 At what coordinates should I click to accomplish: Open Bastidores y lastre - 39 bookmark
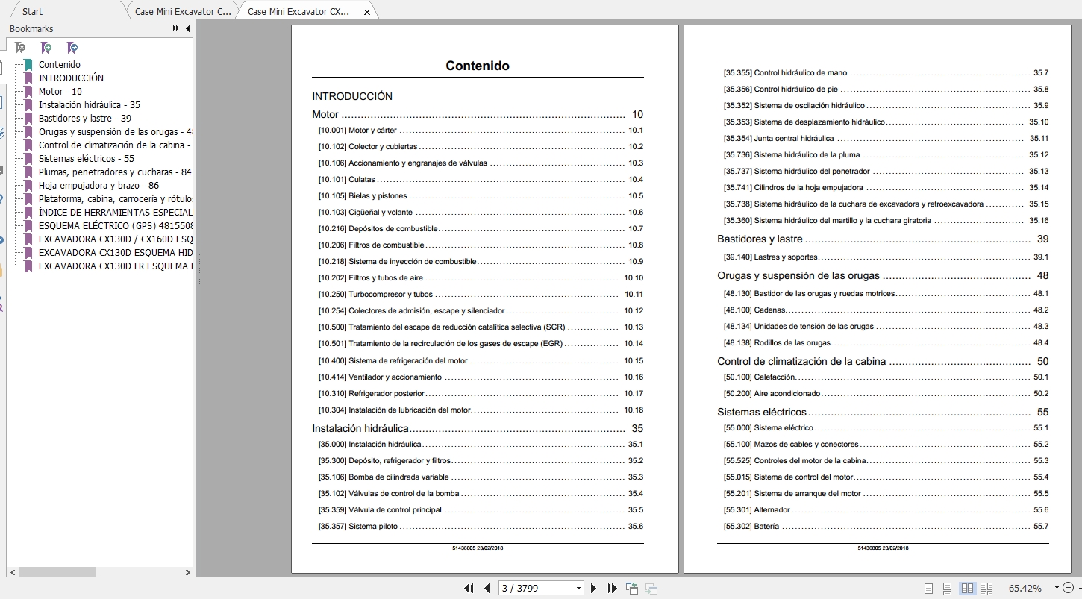coord(85,119)
